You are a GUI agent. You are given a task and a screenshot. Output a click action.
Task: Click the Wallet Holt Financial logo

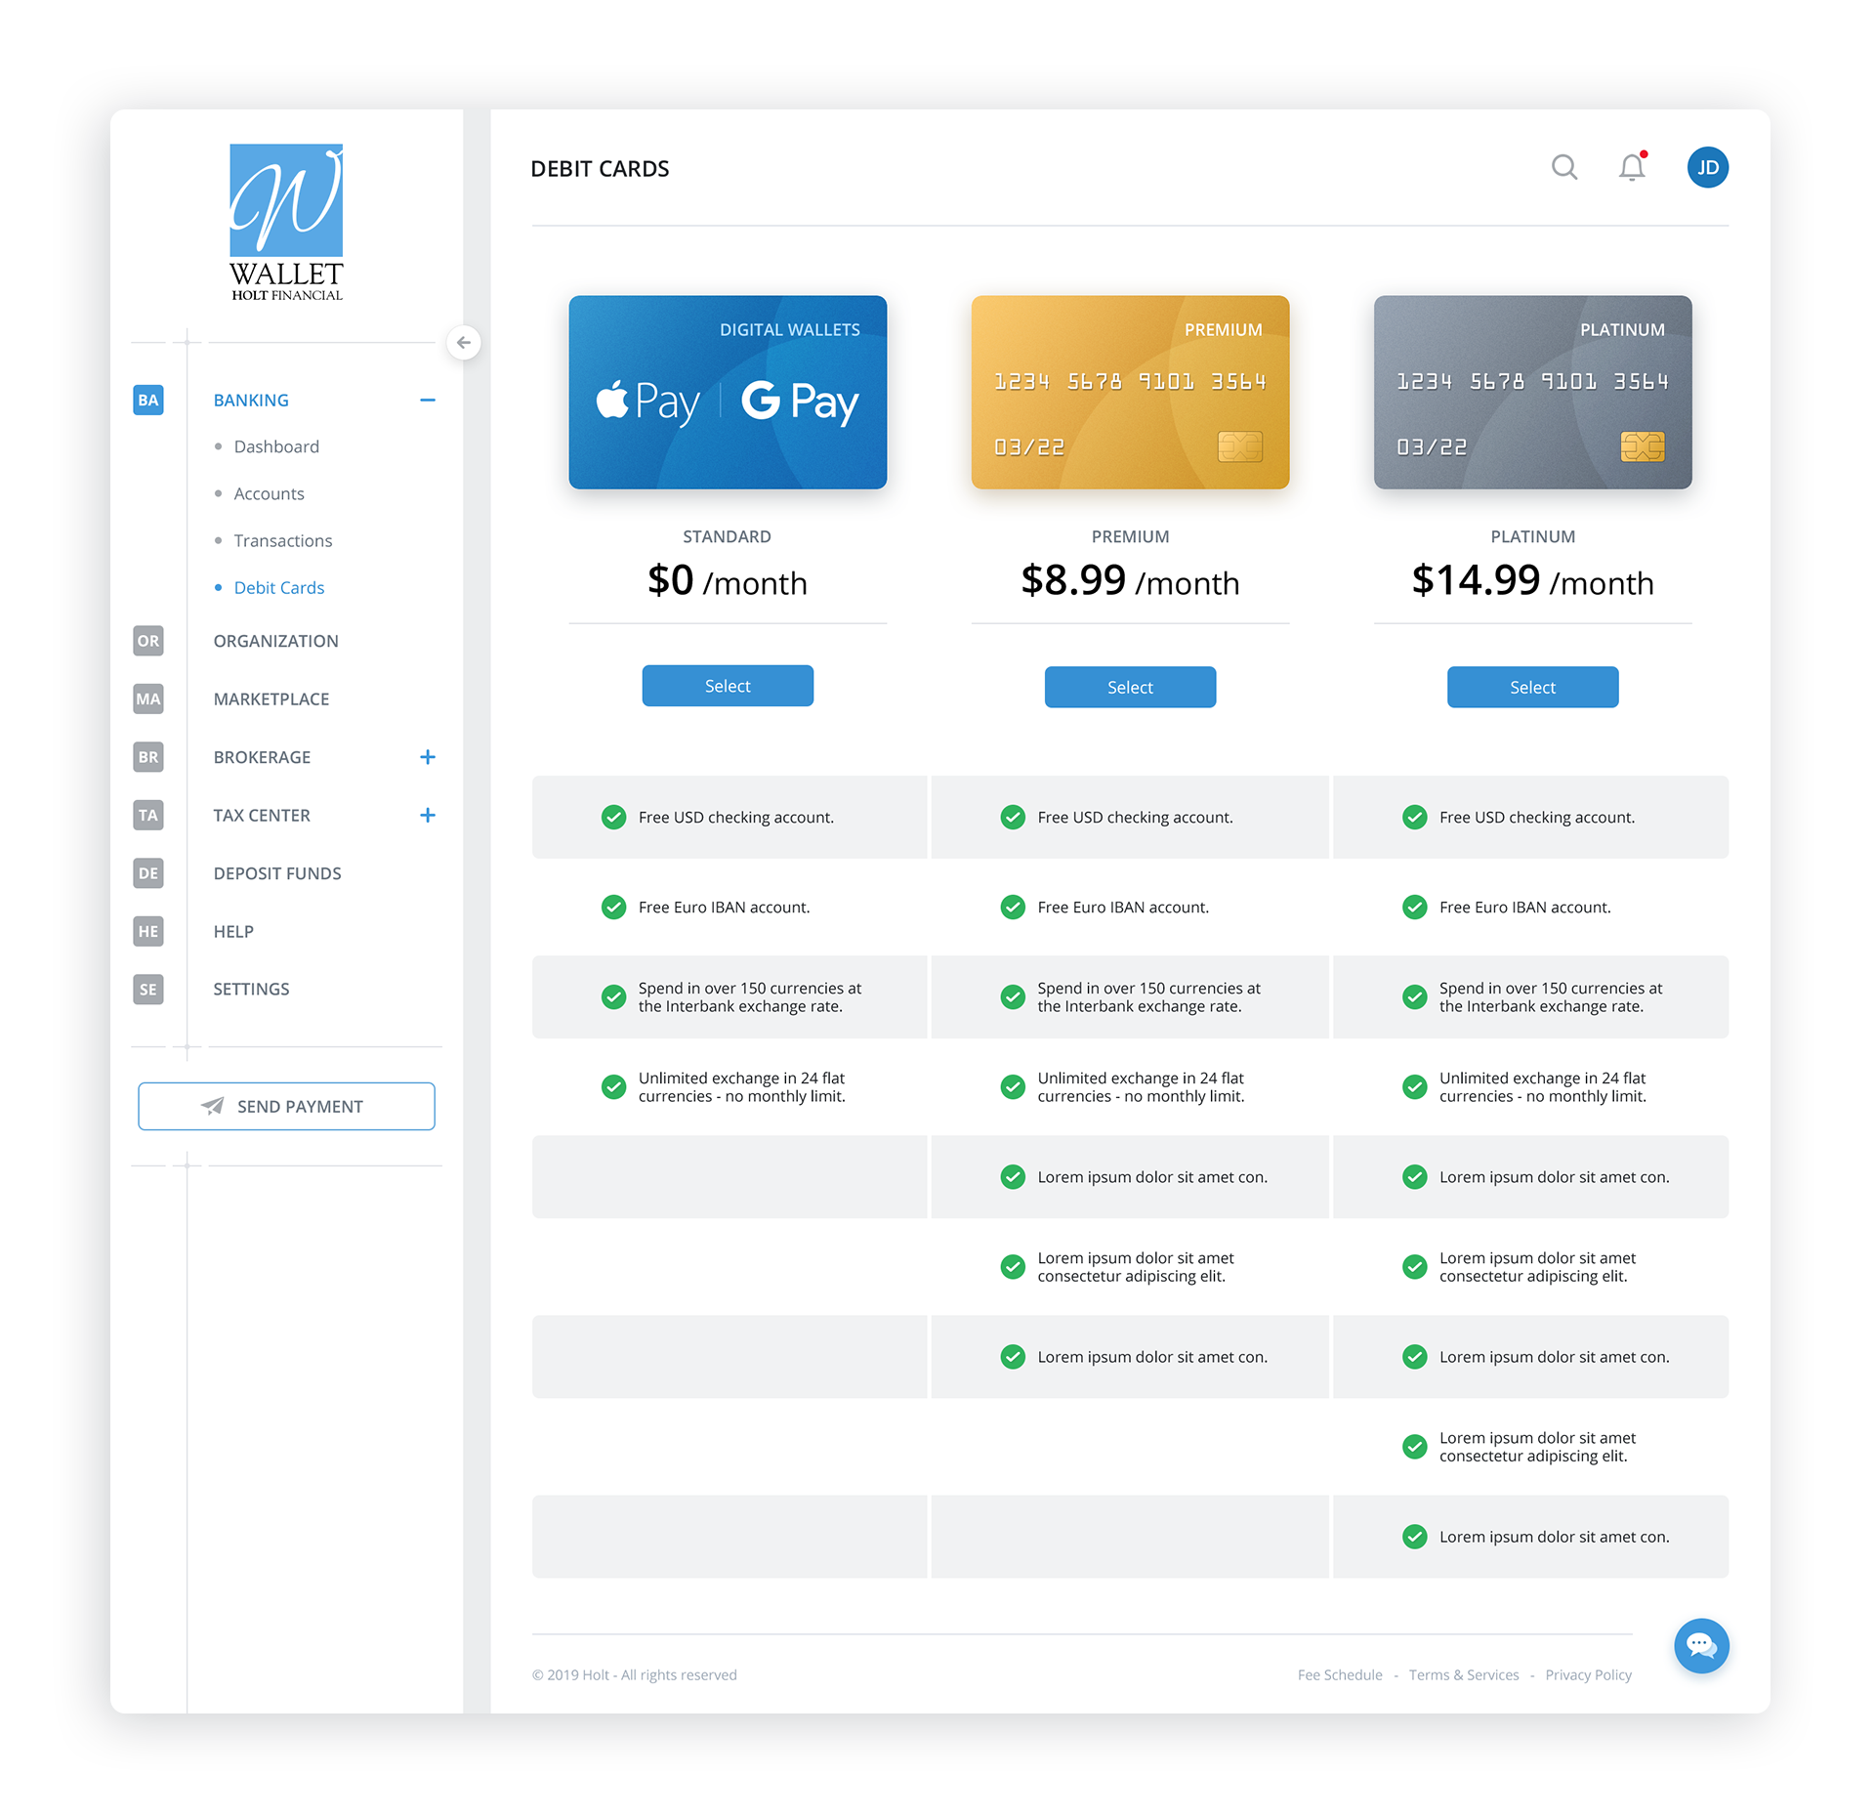click(286, 223)
